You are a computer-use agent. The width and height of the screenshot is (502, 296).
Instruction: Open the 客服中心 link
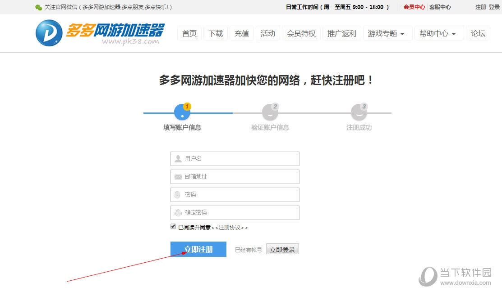point(440,7)
